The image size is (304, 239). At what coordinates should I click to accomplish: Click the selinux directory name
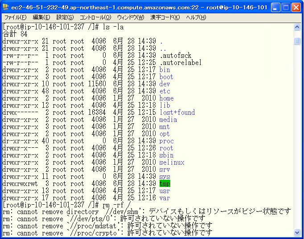(172, 162)
